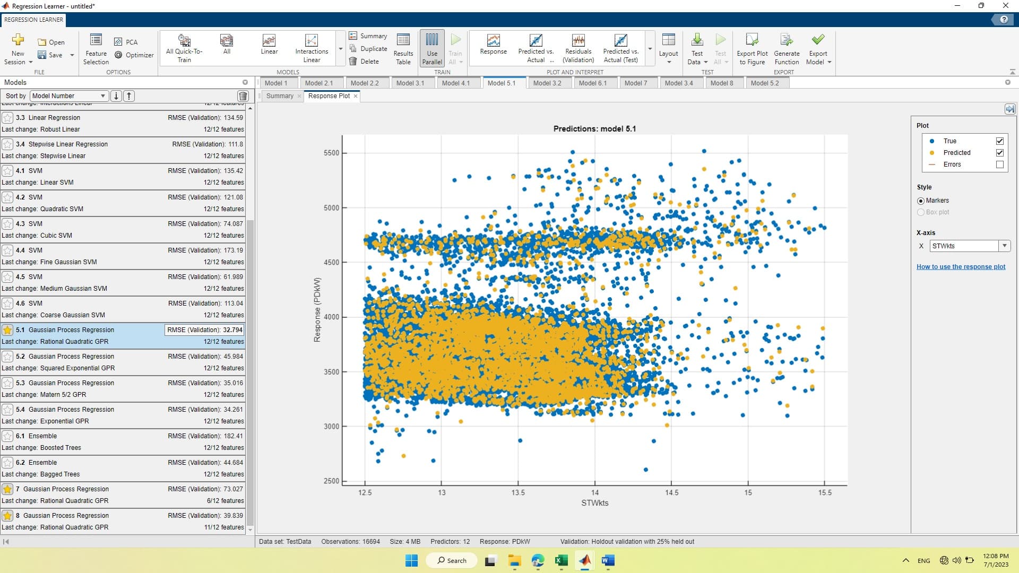Viewport: 1019px width, 573px height.
Task: Expand the plots gallery
Action: coord(650,49)
